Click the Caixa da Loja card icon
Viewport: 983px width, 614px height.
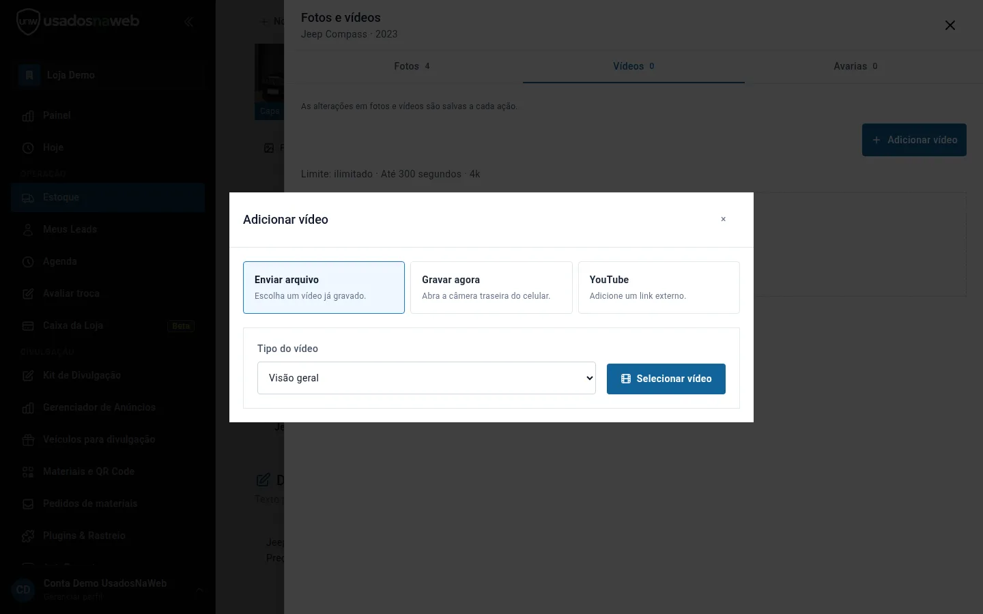click(x=28, y=326)
